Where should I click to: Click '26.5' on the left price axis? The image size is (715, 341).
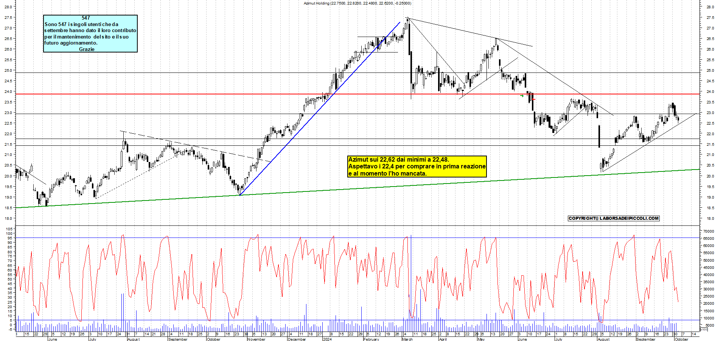[9, 39]
